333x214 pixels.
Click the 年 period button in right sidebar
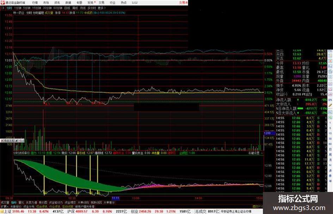(330, 181)
